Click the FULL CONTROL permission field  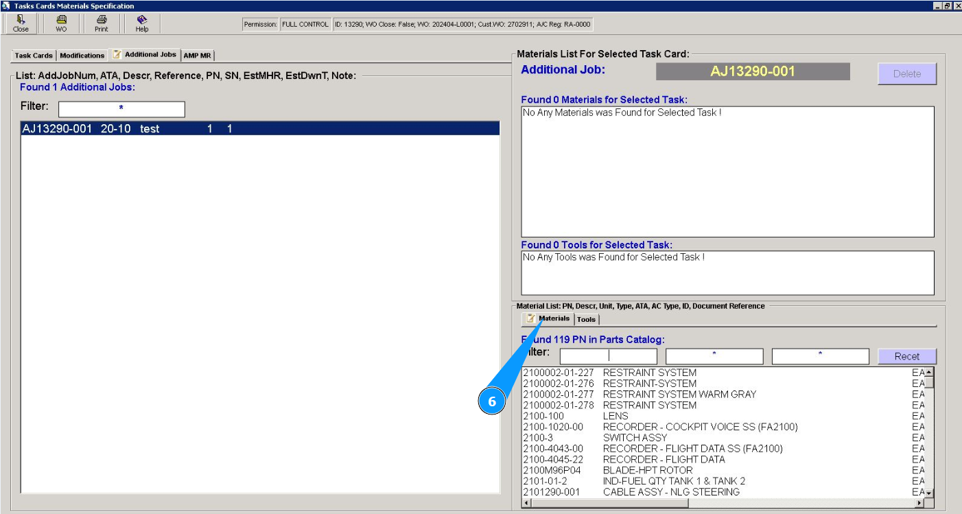[x=305, y=25]
